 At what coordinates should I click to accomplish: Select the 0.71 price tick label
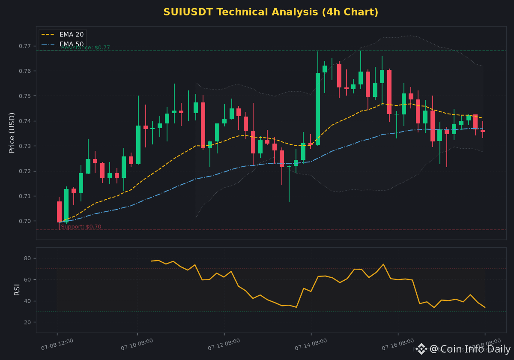(x=25, y=196)
